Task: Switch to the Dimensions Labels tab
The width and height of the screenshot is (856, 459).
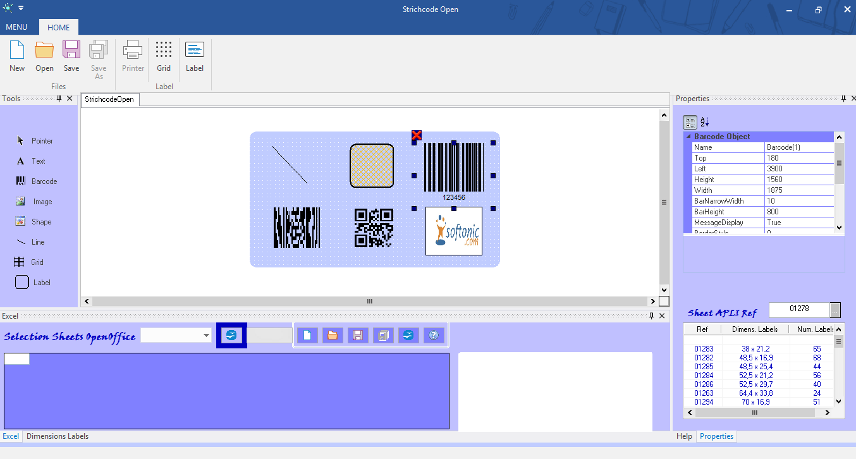Action: (x=58, y=436)
